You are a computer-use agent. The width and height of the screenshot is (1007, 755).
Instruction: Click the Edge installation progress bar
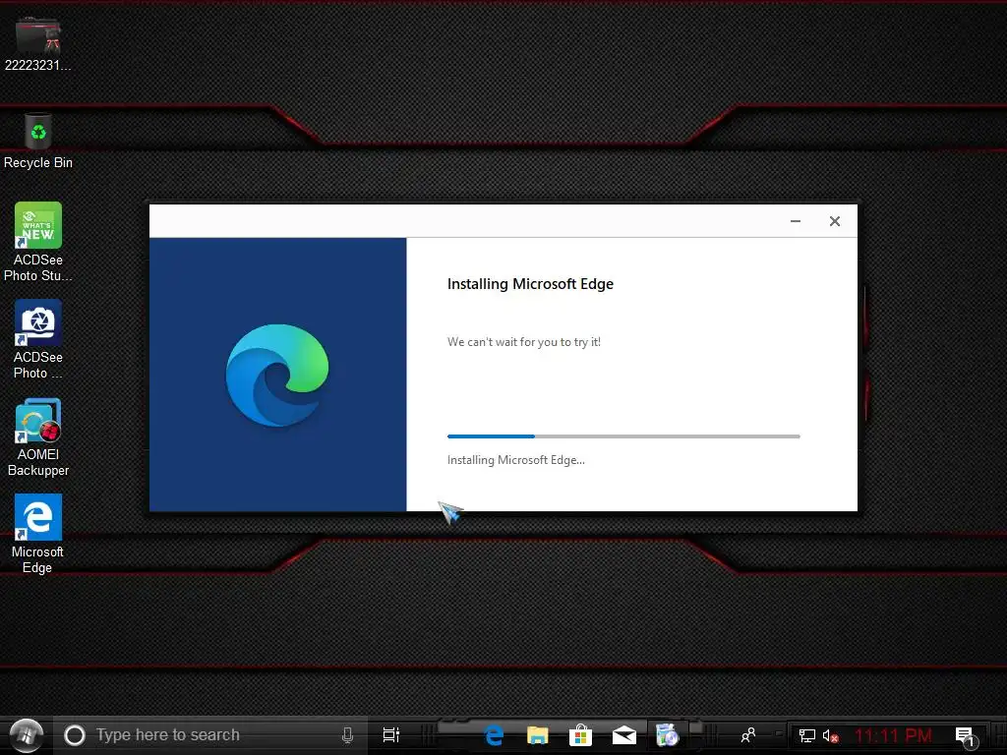pos(623,436)
